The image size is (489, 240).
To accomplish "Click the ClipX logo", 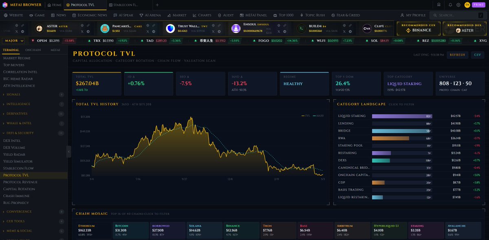I will 367,29.
